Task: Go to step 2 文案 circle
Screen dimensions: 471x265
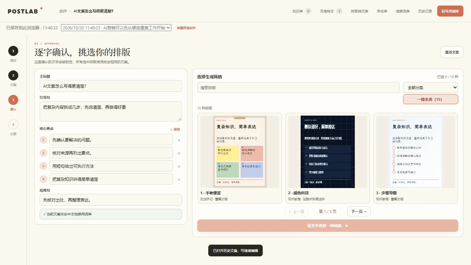Action: pyautogui.click(x=13, y=76)
